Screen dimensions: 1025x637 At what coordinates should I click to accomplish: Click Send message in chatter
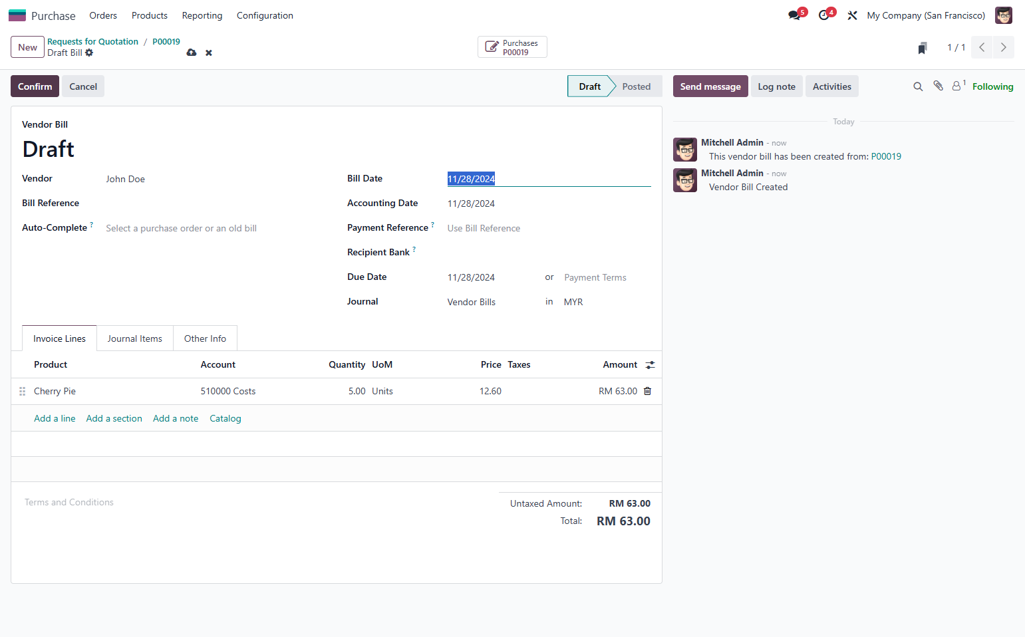coord(710,86)
